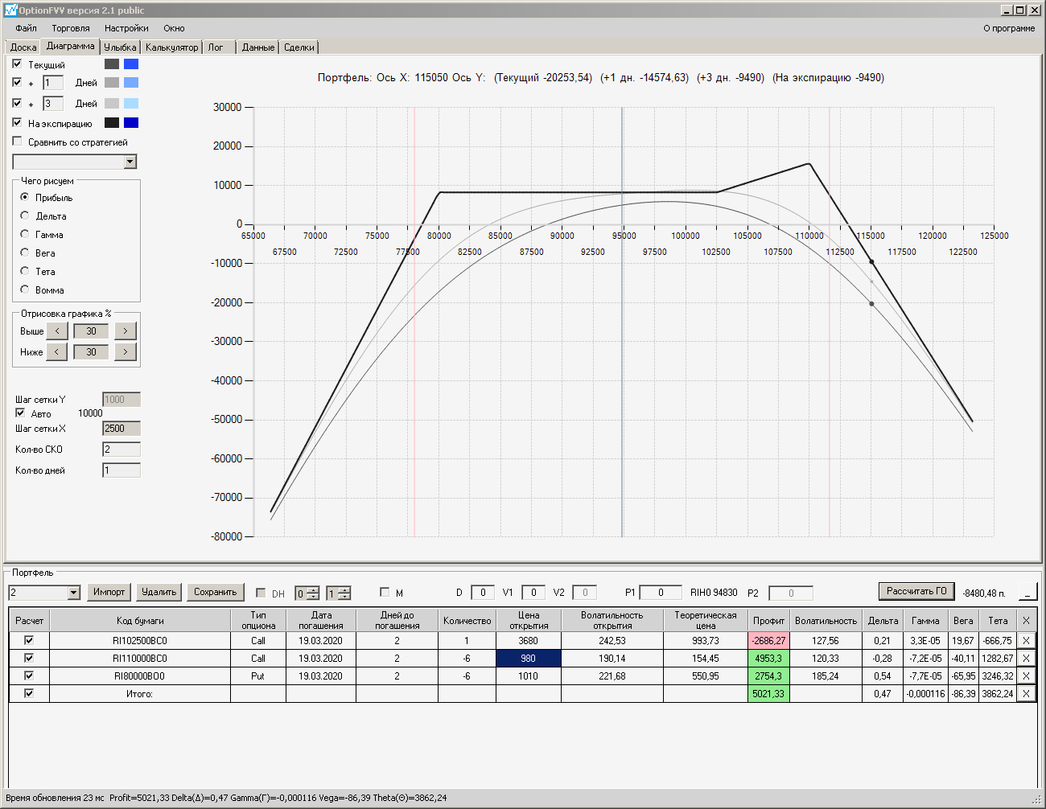The width and height of the screenshot is (1046, 809).
Task: Uncheck the Расчет box for RI110000BC0
Action: pos(29,658)
